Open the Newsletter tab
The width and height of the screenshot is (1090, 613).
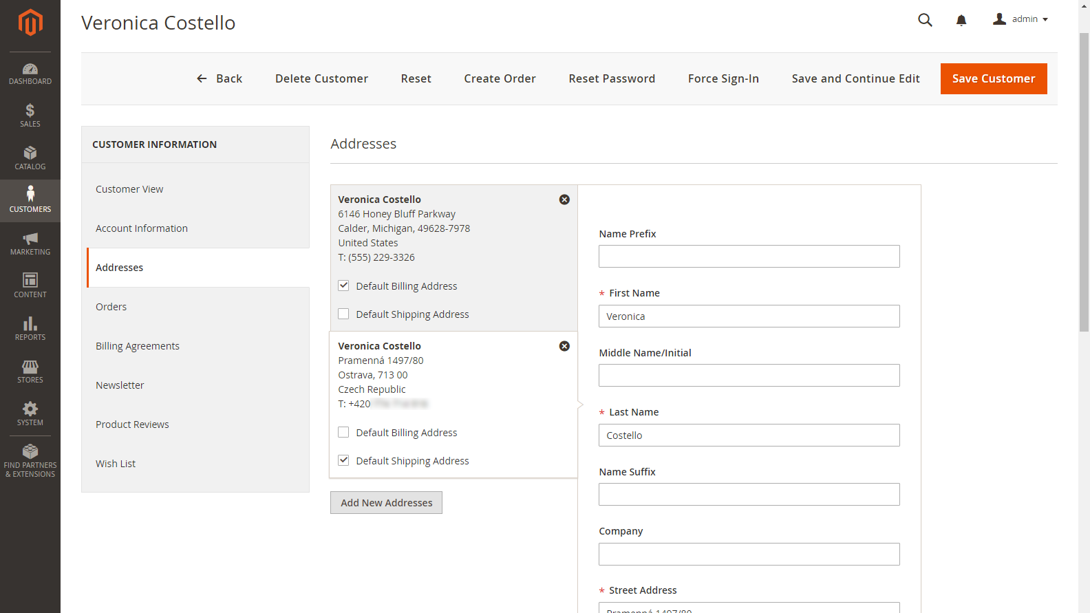(198, 385)
